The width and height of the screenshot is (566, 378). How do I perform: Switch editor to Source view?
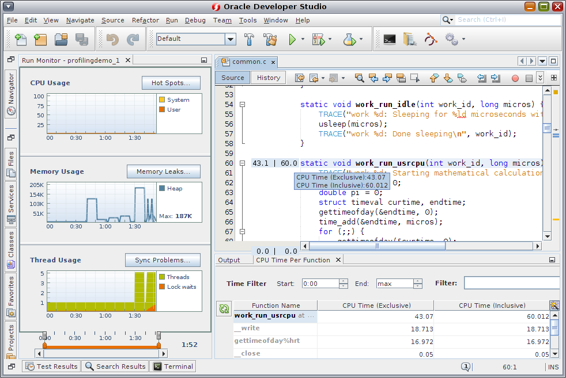[x=232, y=78]
